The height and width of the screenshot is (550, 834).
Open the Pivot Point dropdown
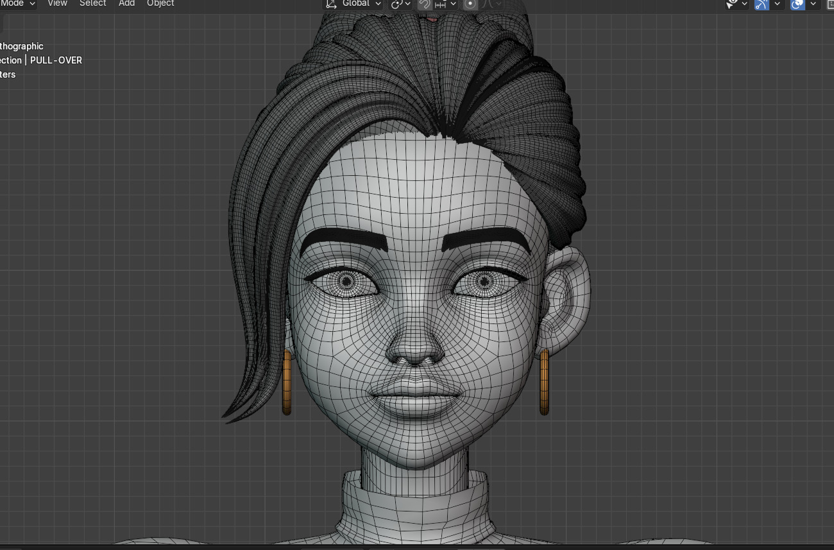click(x=401, y=4)
